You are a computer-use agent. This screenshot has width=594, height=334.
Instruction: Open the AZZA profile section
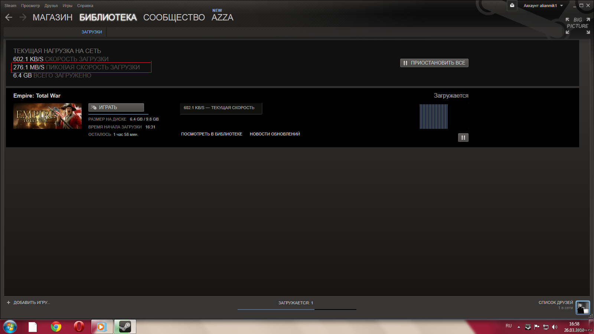pos(222,17)
